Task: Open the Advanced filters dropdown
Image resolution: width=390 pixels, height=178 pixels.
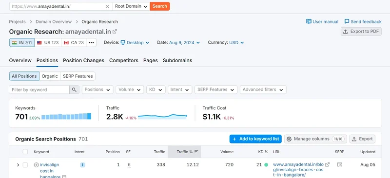Action: [263, 89]
